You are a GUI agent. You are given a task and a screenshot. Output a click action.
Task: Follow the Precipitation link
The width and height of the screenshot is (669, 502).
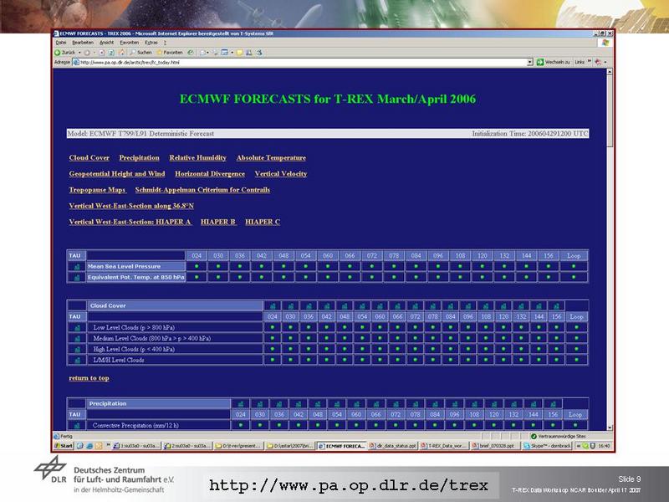tap(139, 158)
